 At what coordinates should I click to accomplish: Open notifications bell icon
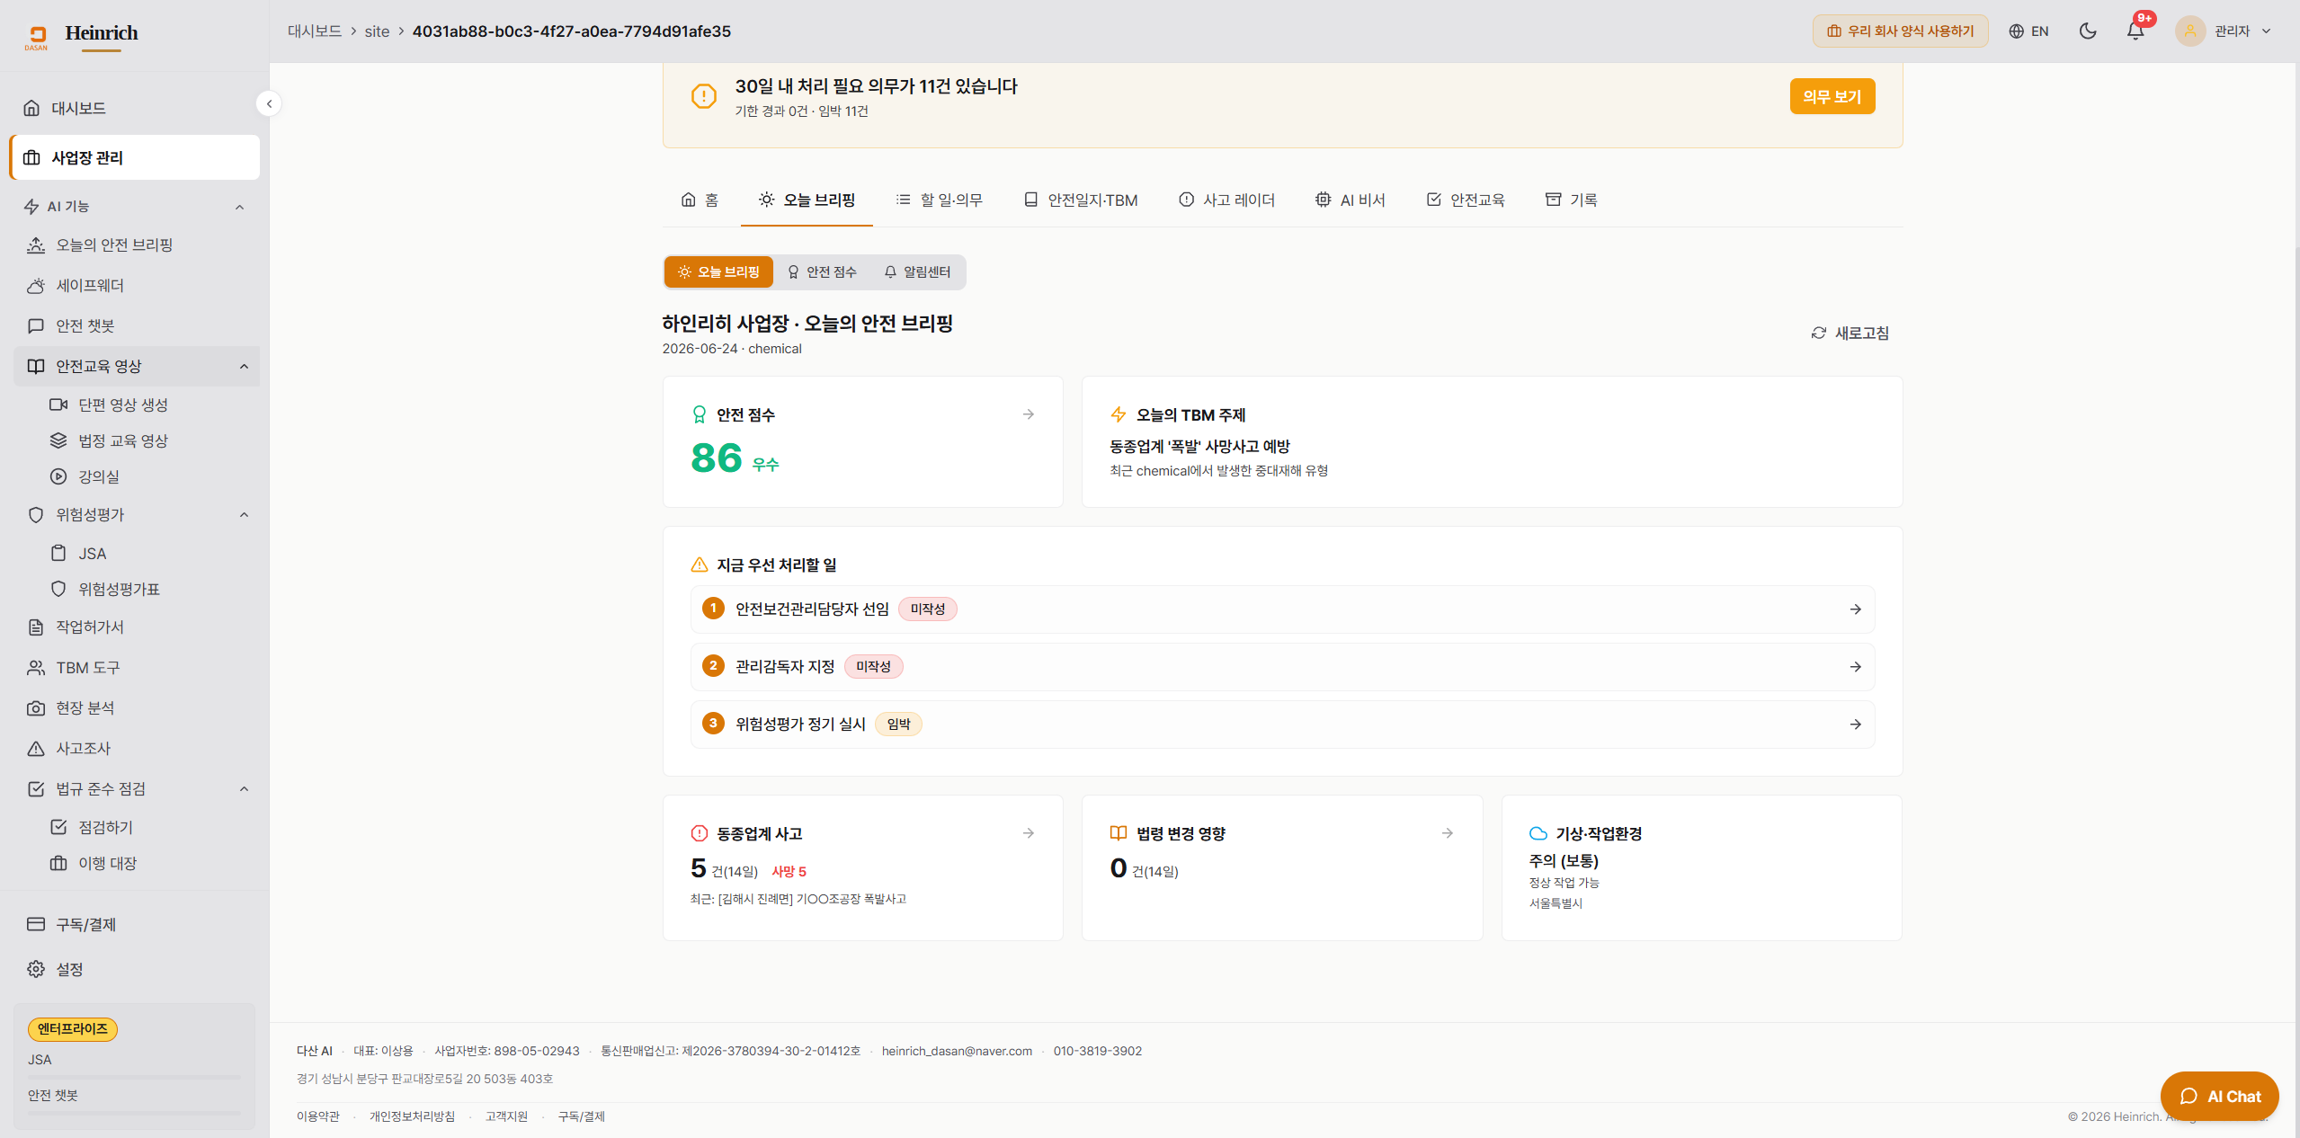pos(2135,31)
